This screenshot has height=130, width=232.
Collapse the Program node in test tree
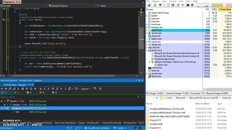tap(7, 108)
